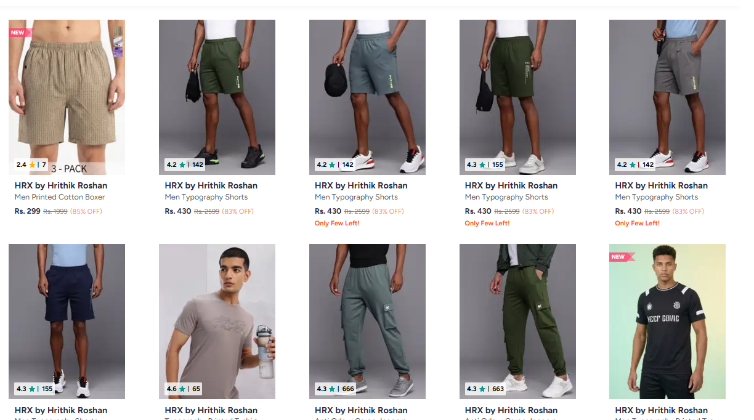Click Only Few Left text under grey shorts

point(638,224)
